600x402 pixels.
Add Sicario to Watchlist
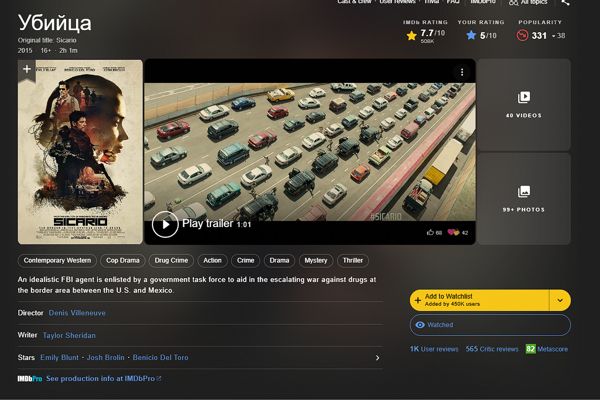(479, 300)
